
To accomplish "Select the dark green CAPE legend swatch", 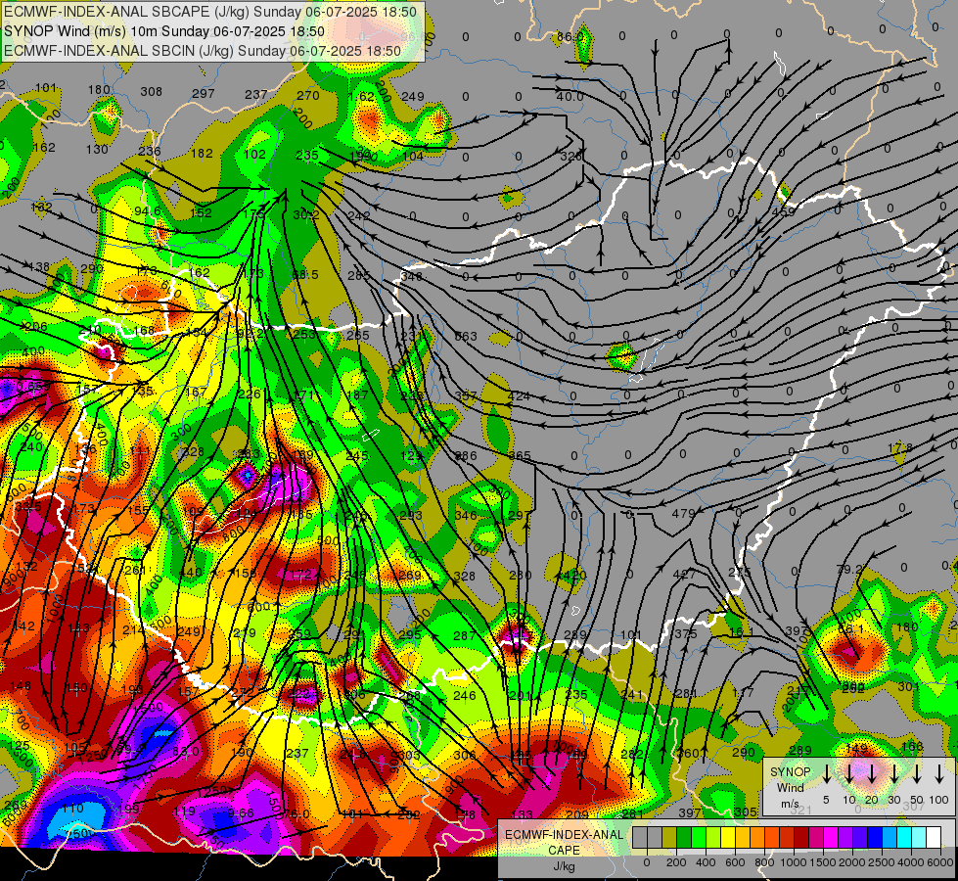I will [684, 837].
